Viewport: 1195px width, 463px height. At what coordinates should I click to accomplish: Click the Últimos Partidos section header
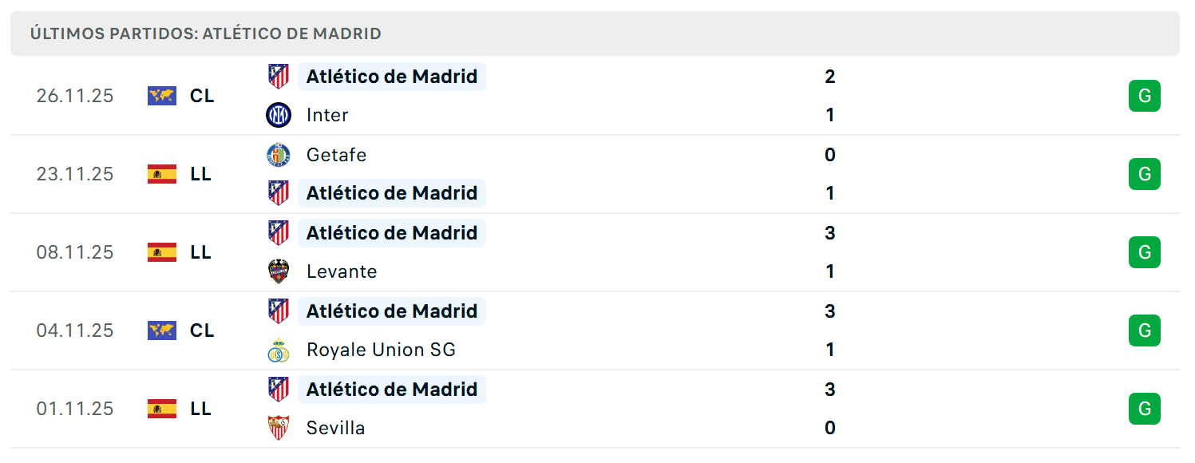pyautogui.click(x=595, y=34)
